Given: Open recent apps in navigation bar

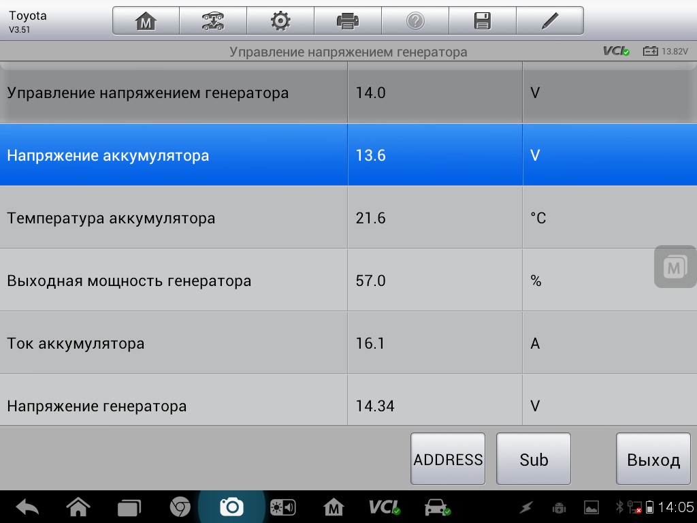Looking at the screenshot, I should 129,507.
